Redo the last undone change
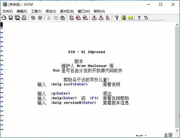This screenshot has height=138, width=180. coord(40,18)
